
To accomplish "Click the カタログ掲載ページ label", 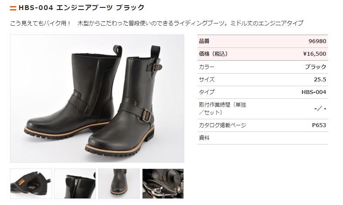I will point(222,125).
